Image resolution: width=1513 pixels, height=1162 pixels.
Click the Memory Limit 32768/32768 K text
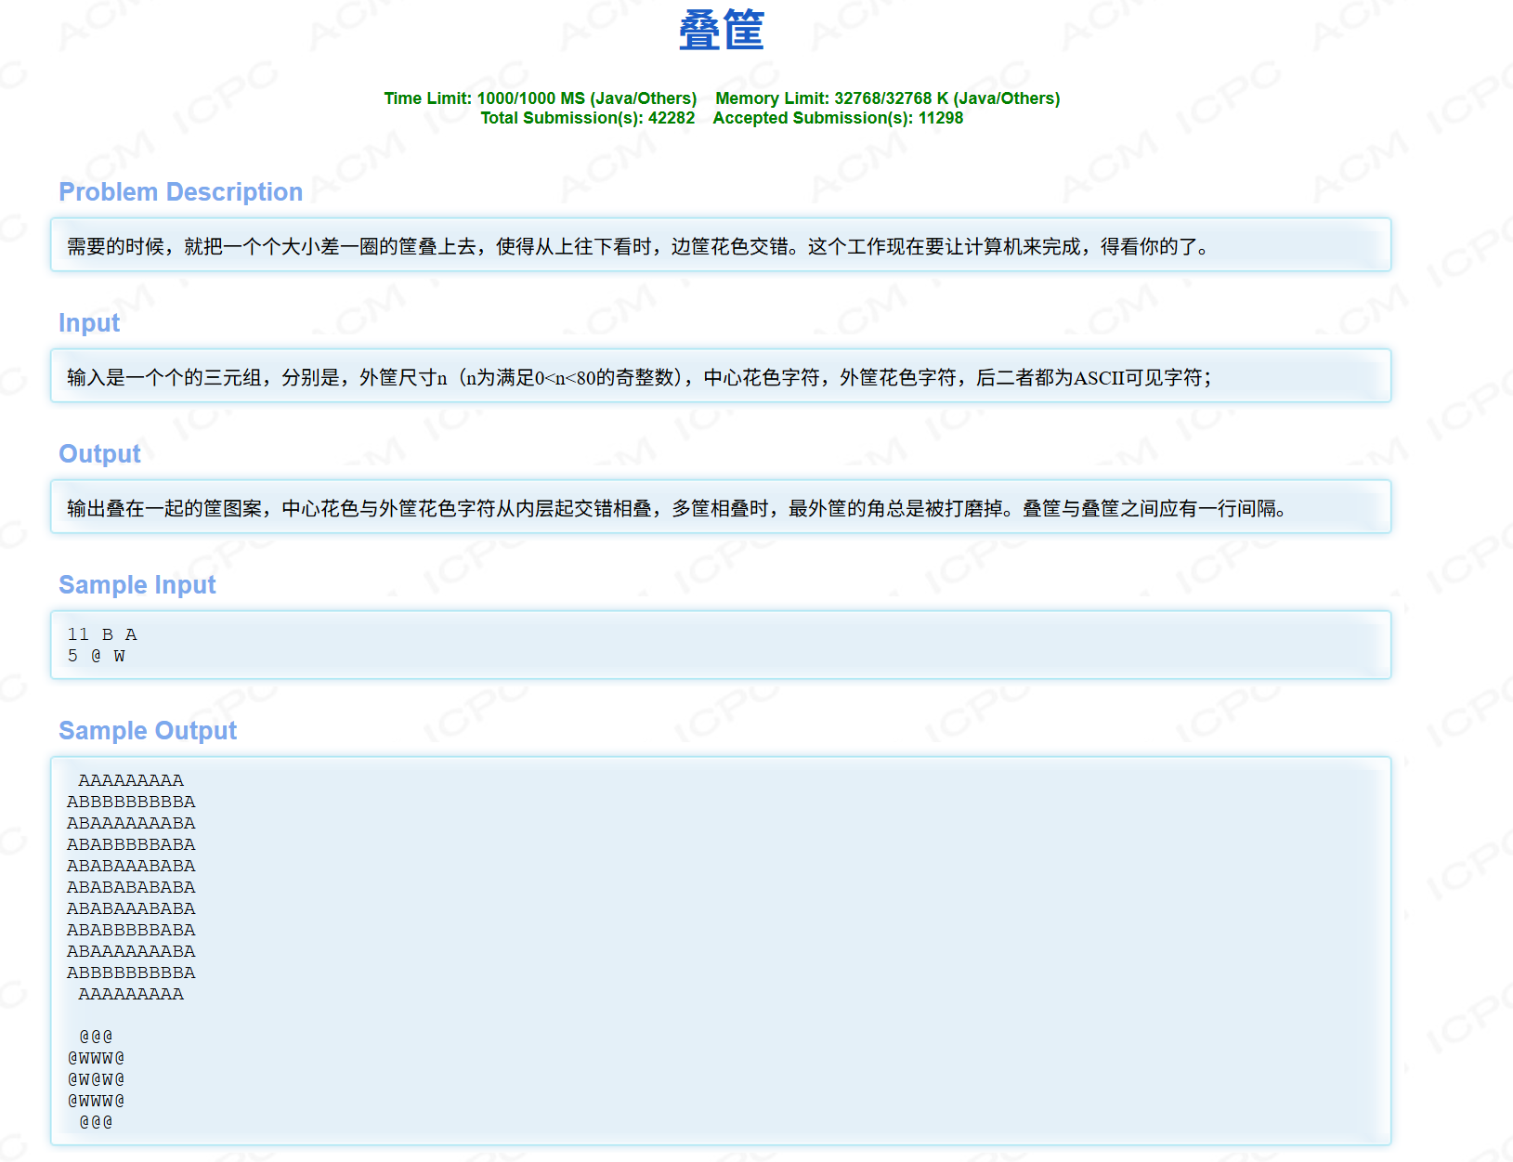tap(888, 98)
